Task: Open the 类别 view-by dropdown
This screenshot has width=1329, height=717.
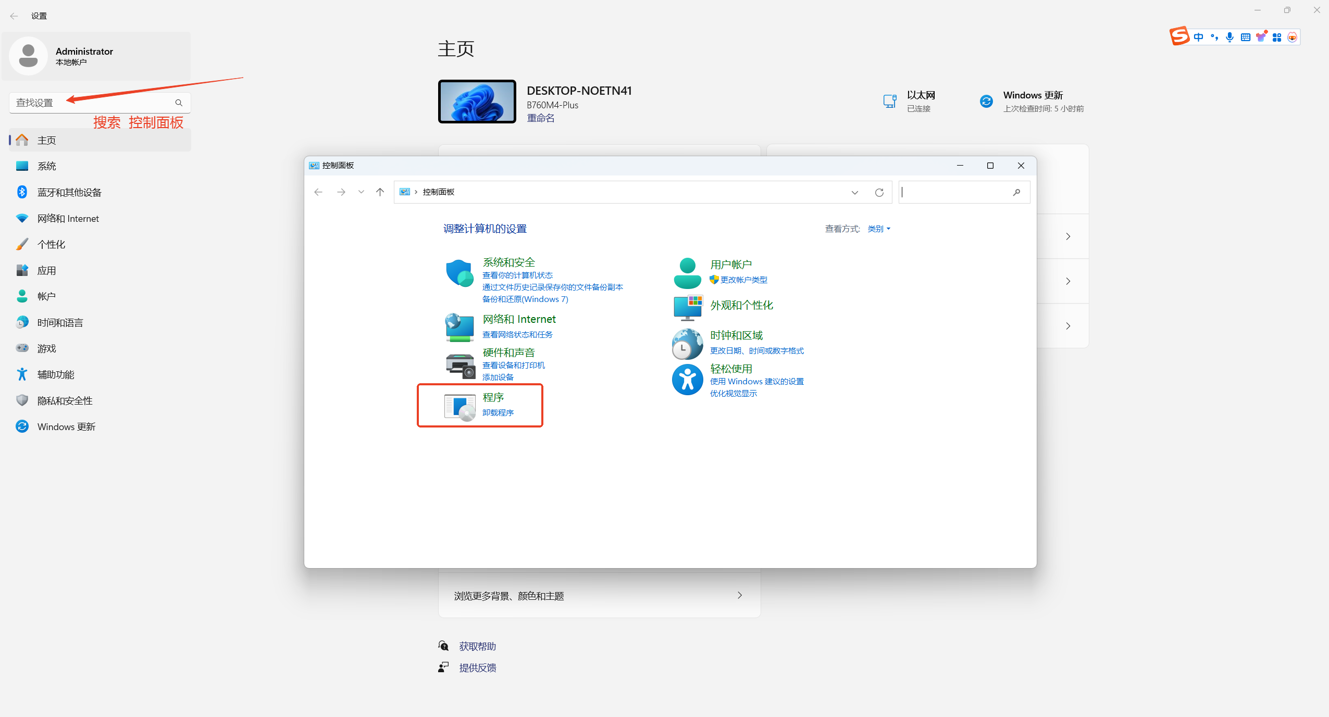Action: click(x=879, y=229)
